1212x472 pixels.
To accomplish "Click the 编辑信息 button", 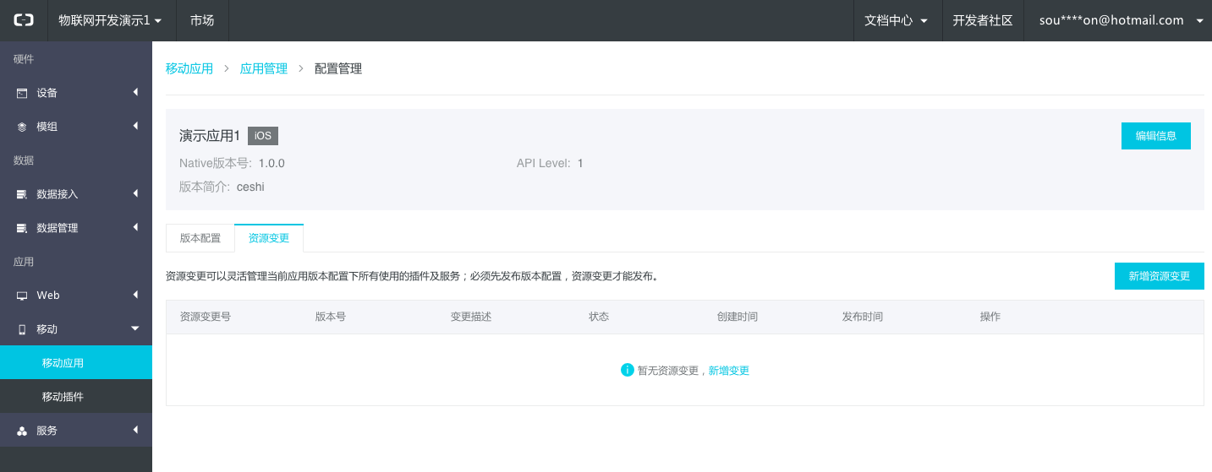I will 1155,136.
